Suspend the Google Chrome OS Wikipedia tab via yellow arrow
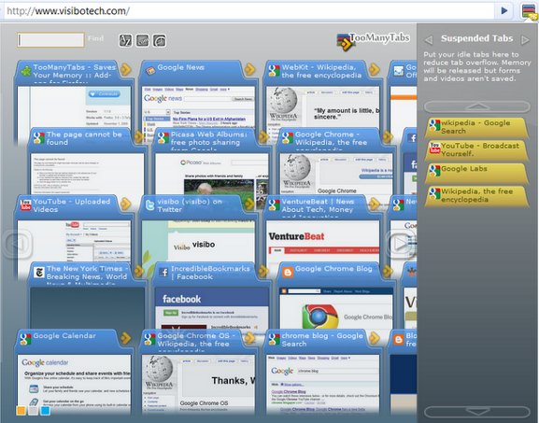 (x=250, y=338)
